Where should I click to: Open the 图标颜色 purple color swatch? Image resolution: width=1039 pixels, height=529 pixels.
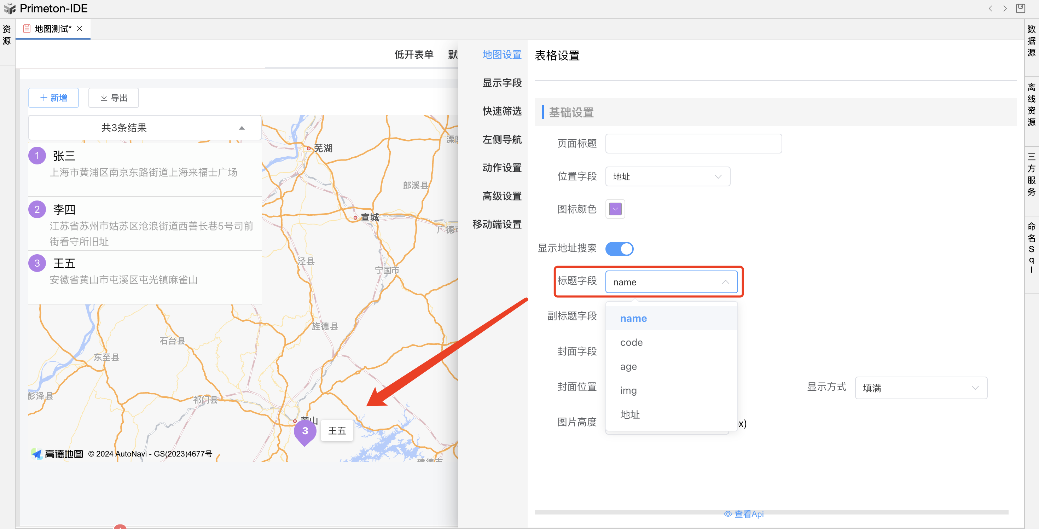(x=615, y=209)
